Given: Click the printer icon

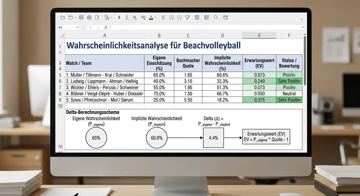Looking at the screenshot, I should click(x=89, y=18).
